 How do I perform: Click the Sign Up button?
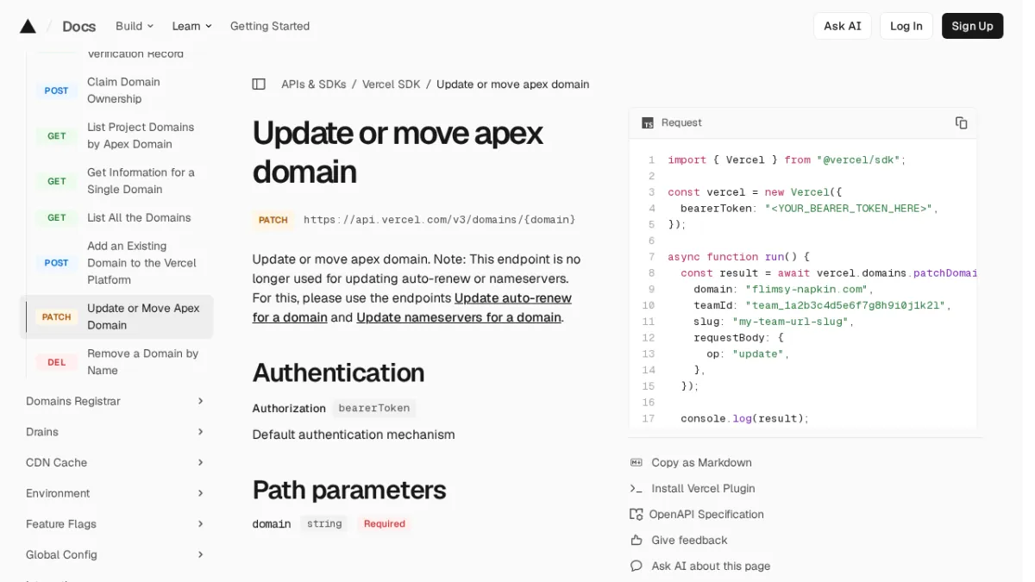coord(972,26)
